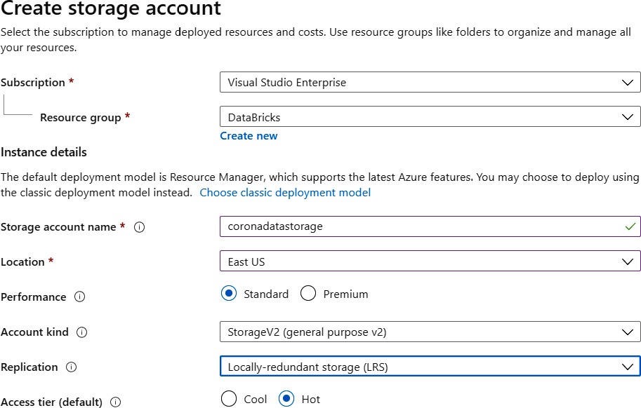This screenshot has width=641, height=408.
Task: Click the Create storage account page title
Action: coord(111,10)
